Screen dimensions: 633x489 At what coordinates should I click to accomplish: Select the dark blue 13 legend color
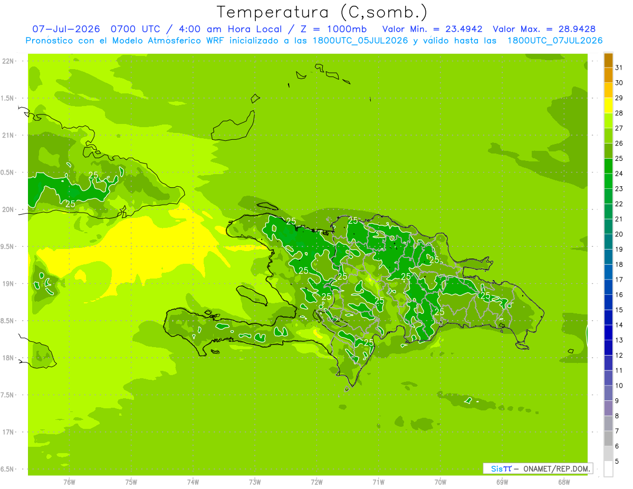[608, 333]
